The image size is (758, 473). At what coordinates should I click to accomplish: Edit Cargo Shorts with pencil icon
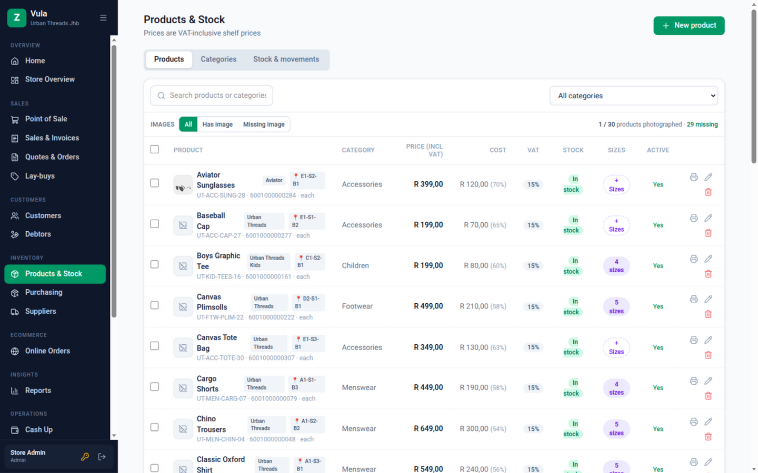click(x=709, y=381)
